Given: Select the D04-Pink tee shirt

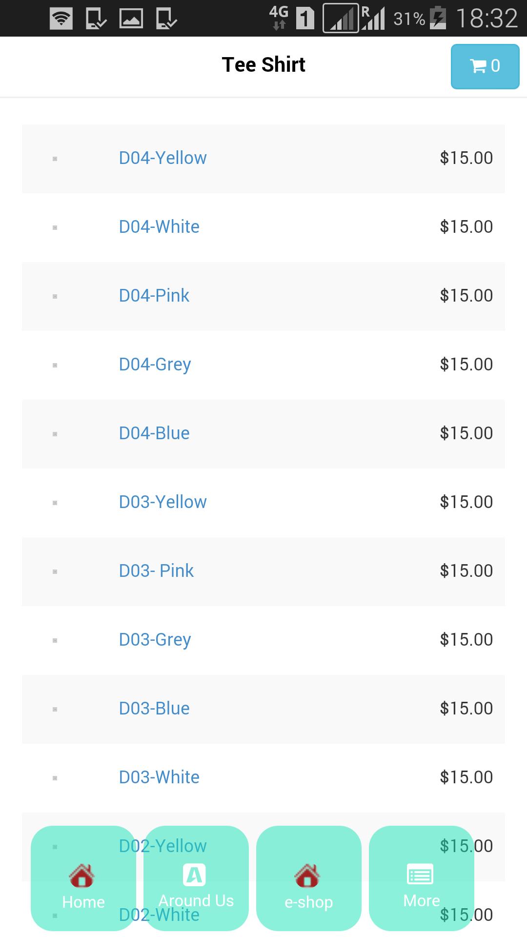Looking at the screenshot, I should click(154, 296).
